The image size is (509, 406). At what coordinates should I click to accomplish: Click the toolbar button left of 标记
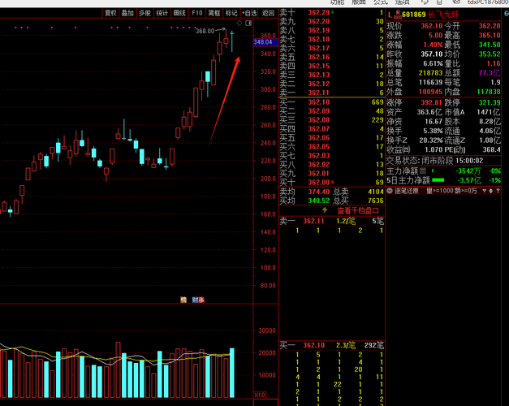[214, 13]
